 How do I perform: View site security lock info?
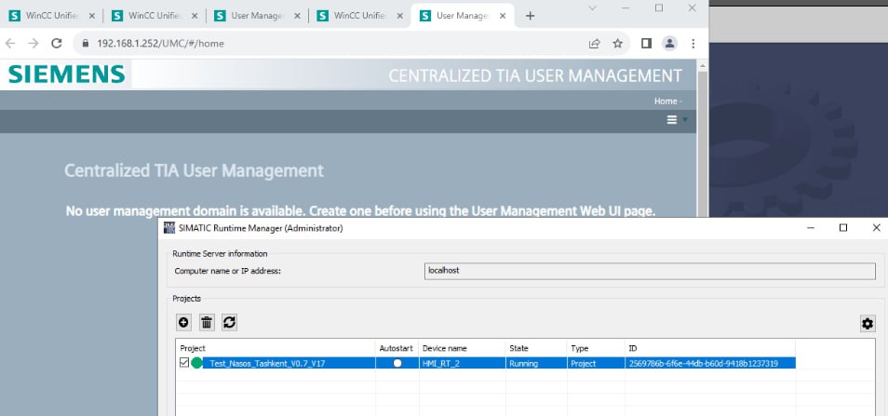pos(86,44)
